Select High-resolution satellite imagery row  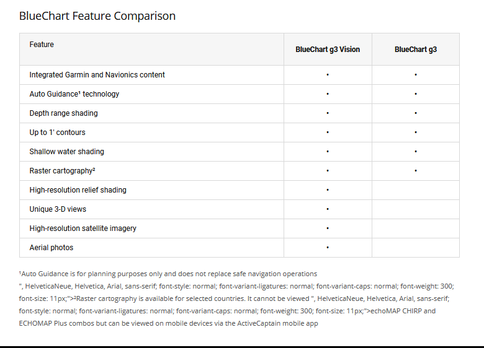point(83,228)
